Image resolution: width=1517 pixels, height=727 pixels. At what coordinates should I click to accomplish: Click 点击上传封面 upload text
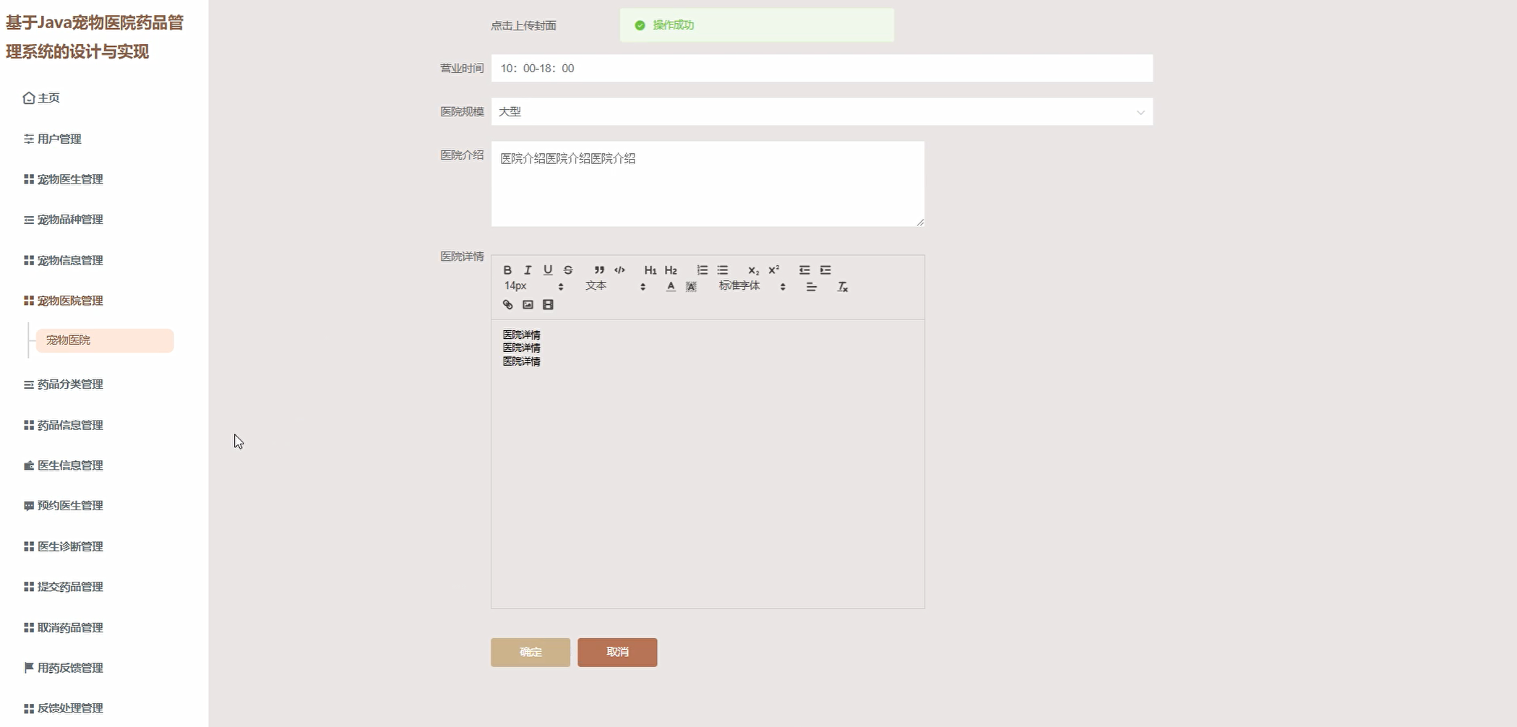(x=523, y=26)
